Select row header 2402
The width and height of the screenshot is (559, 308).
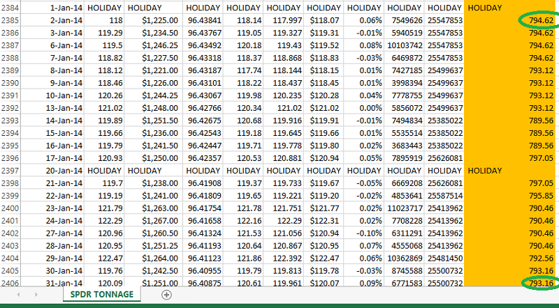tap(10, 233)
